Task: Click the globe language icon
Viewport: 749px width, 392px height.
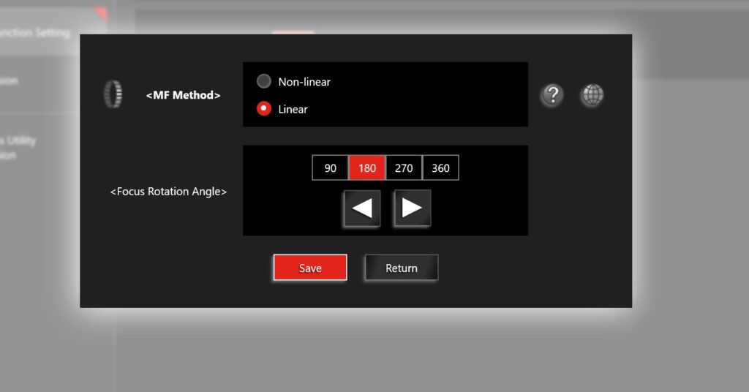Action: (x=592, y=95)
